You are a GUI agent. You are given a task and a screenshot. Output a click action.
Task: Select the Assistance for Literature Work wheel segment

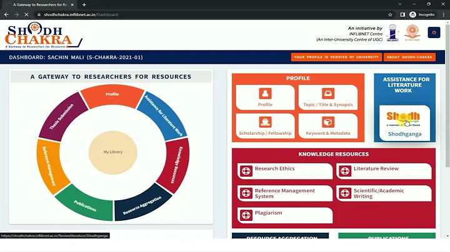(163, 115)
